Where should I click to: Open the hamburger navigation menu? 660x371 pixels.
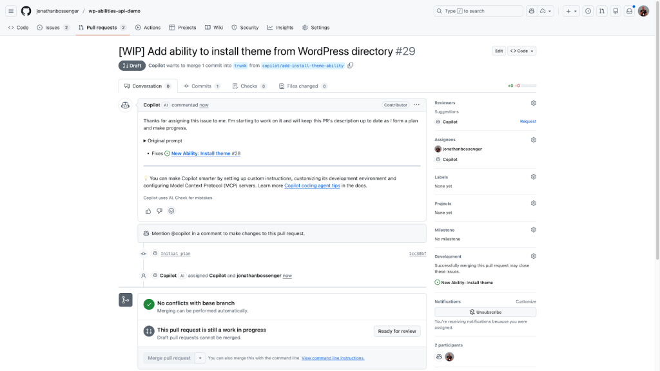[x=11, y=11]
